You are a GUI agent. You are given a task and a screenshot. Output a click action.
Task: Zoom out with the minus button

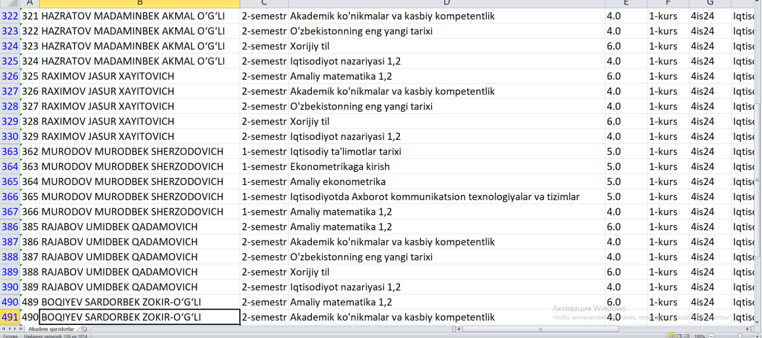(x=711, y=336)
